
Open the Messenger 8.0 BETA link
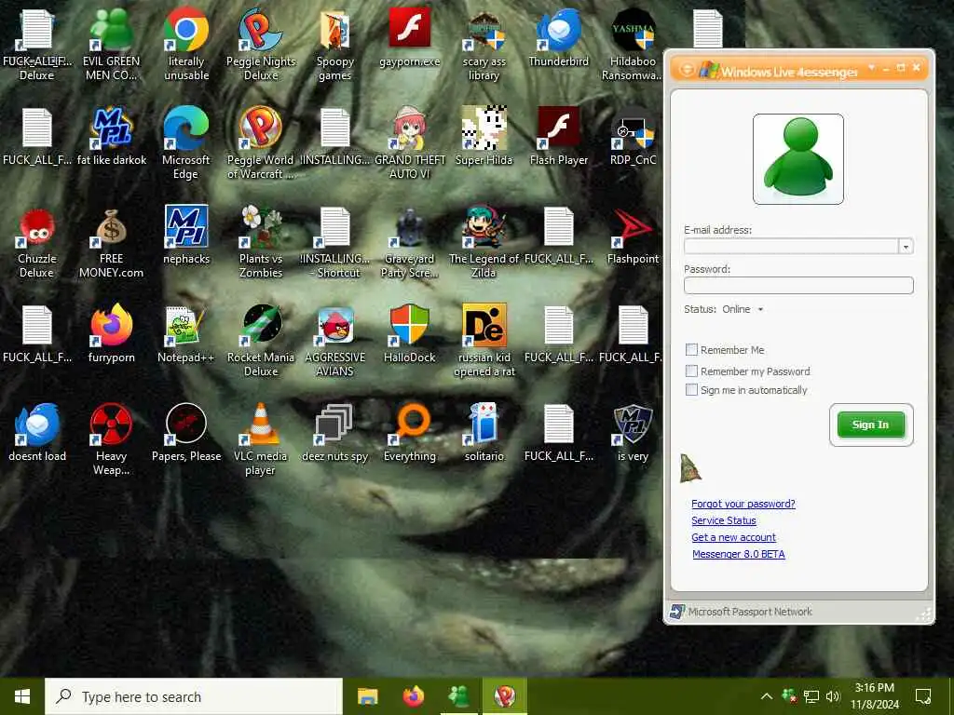(x=738, y=554)
